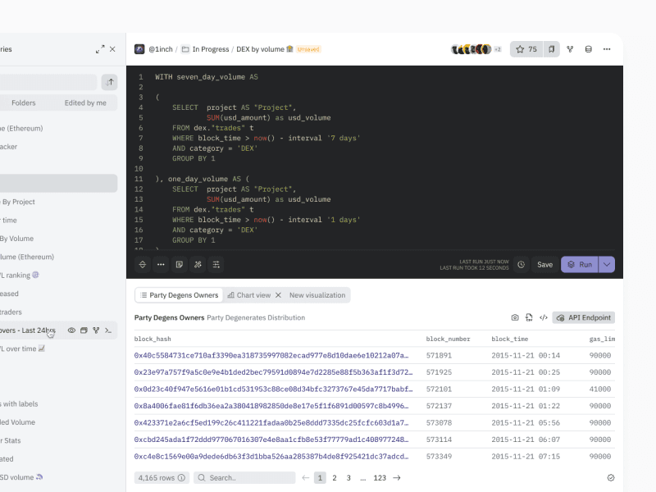
Task: Go to page 2 of results
Action: click(335, 477)
